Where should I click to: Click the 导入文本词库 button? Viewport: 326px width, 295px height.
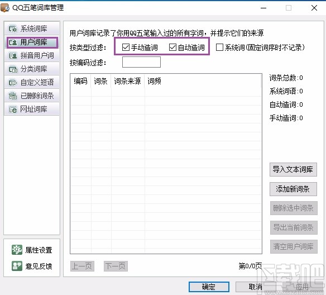coord(293,169)
